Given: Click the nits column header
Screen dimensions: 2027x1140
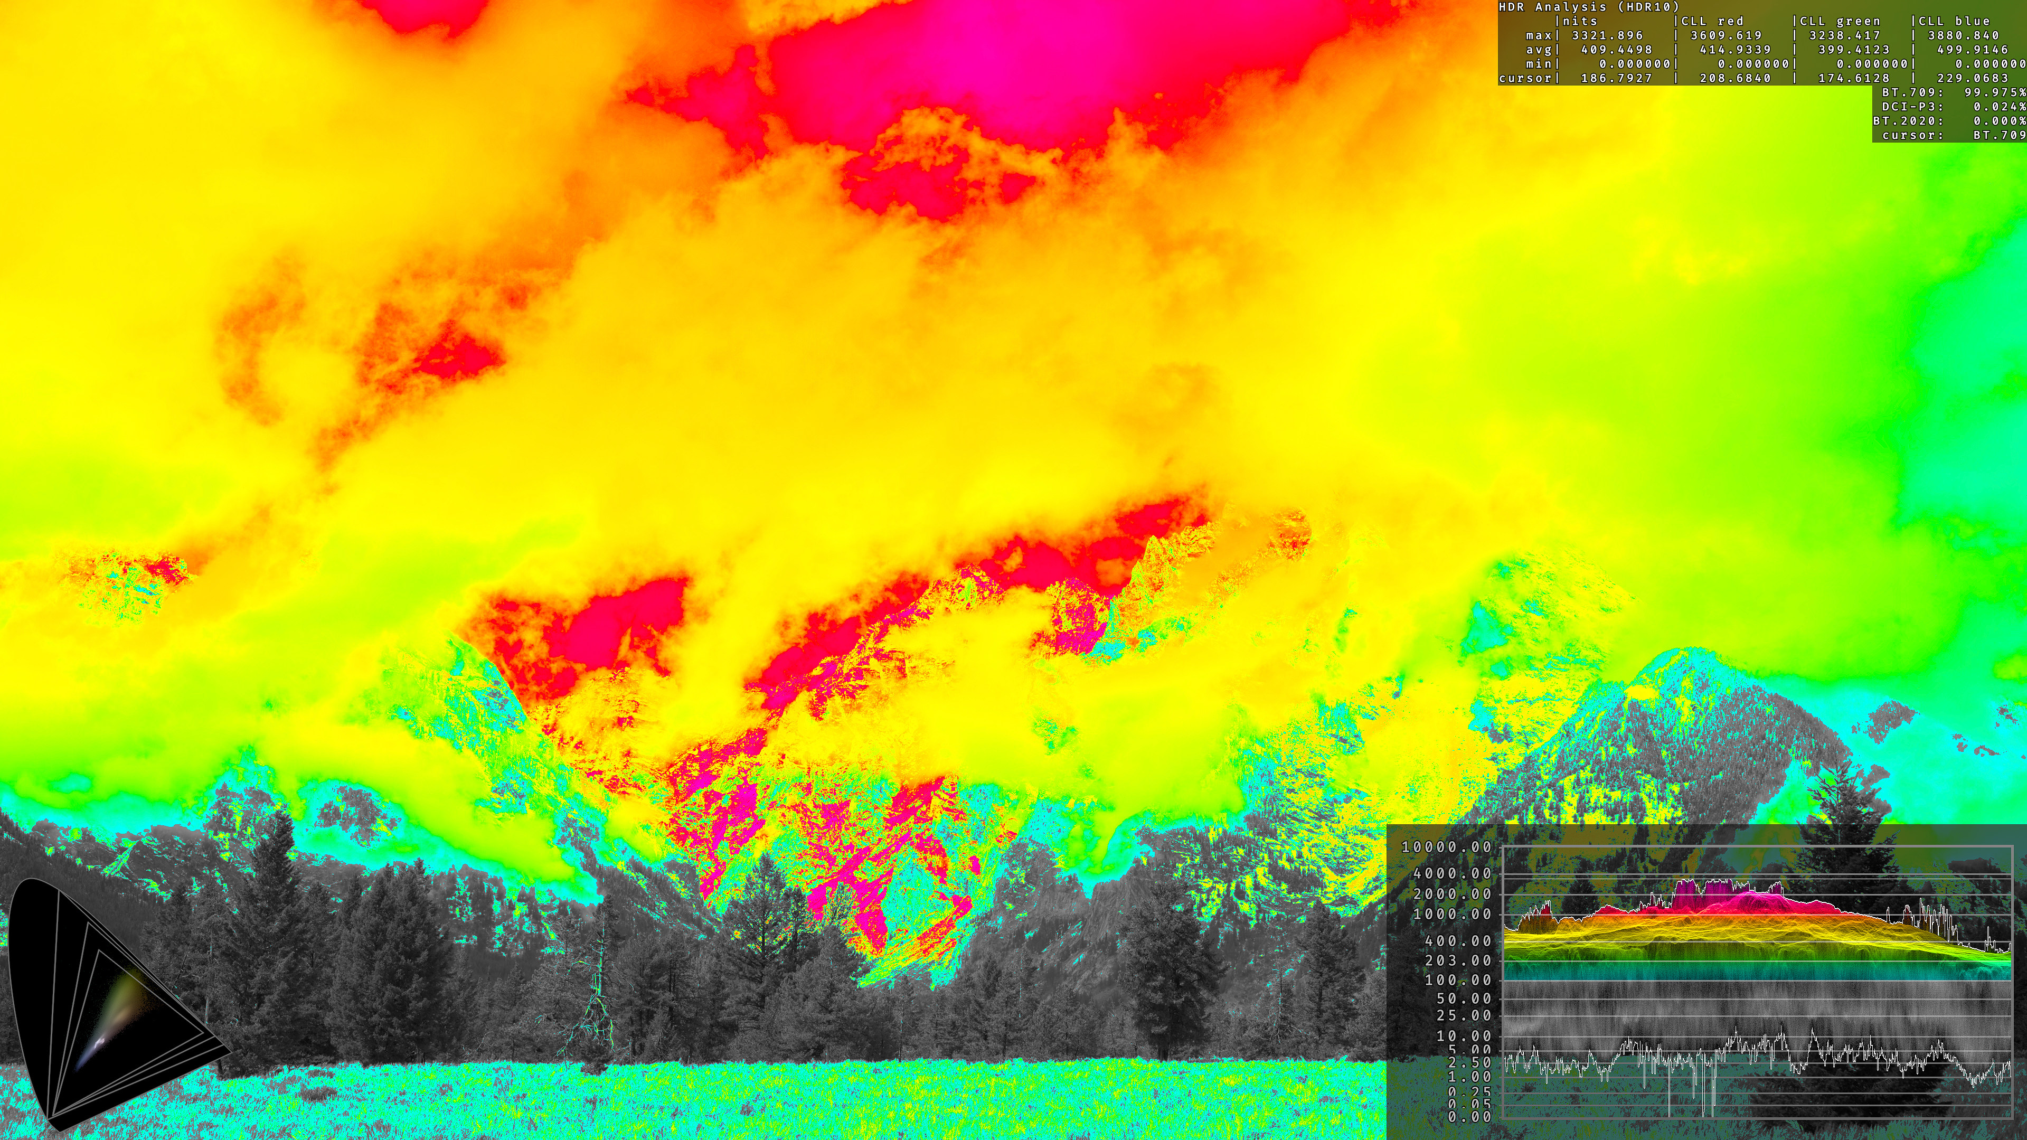Looking at the screenshot, I should pos(1580,21).
